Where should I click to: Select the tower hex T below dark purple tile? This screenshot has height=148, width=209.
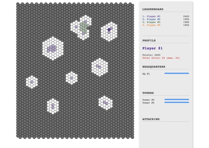(109, 32)
